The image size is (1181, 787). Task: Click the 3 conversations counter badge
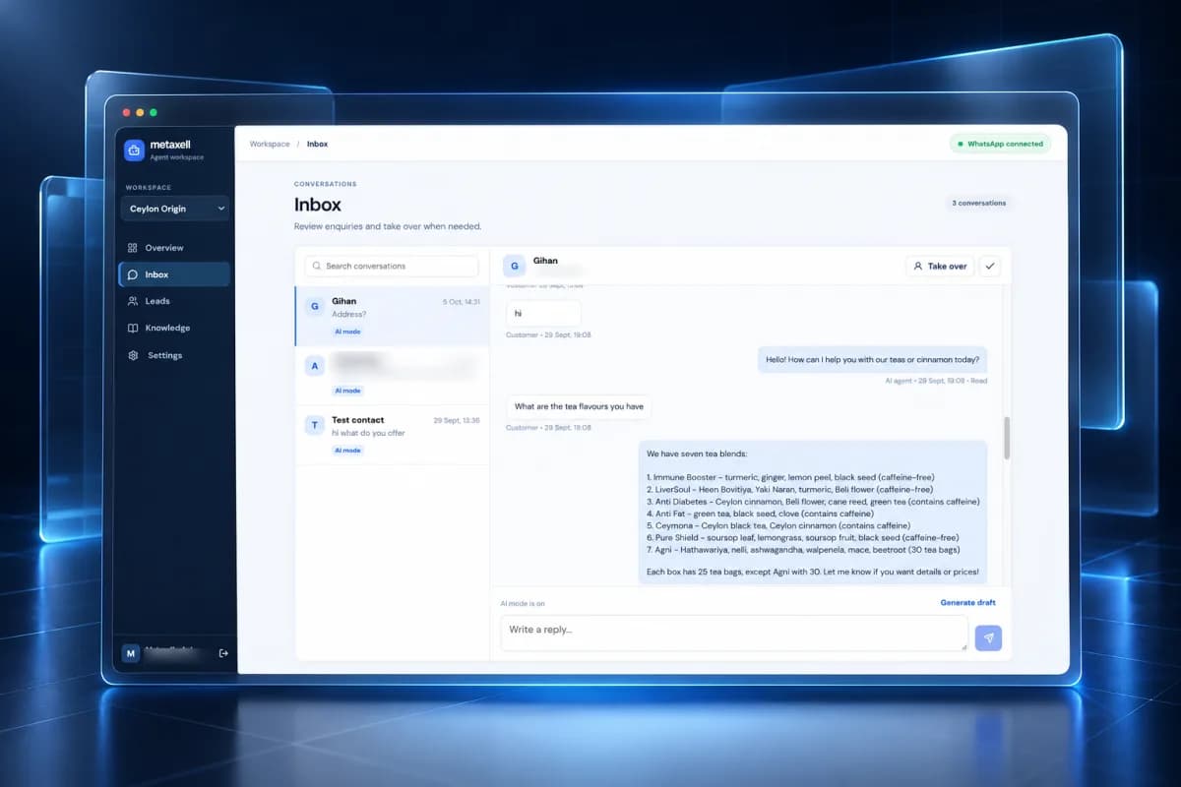pyautogui.click(x=978, y=203)
